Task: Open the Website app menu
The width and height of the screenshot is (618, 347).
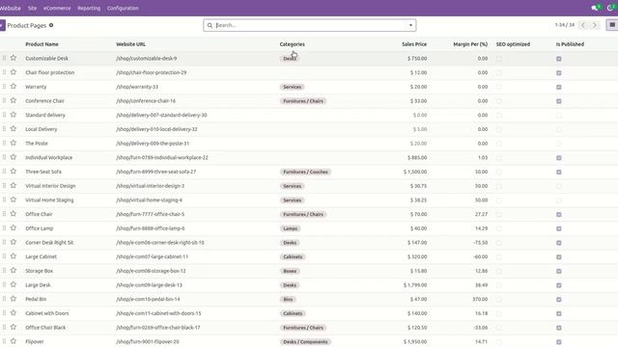Action: tap(11, 8)
